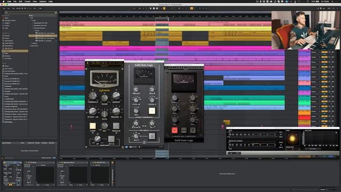Open the Help menu
Viewport: 341px width, 192px height.
[x=51, y=1]
